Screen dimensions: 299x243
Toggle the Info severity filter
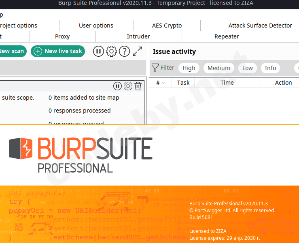[270, 68]
